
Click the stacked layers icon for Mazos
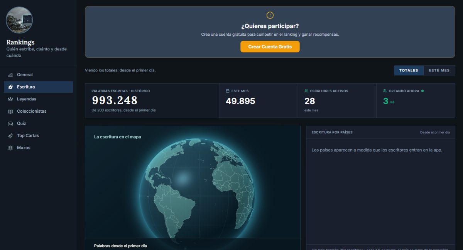tap(10, 148)
